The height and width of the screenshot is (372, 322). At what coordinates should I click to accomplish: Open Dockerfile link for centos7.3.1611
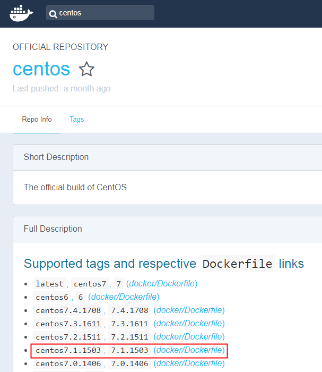[189, 323]
